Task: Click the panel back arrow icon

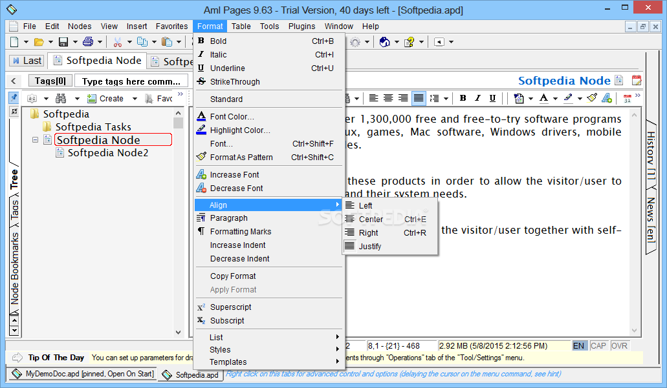Action: click(439, 41)
